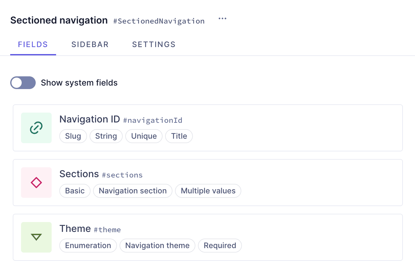Switch to the SIDEBAR tab
Viewport: 415px width, 271px height.
(90, 45)
